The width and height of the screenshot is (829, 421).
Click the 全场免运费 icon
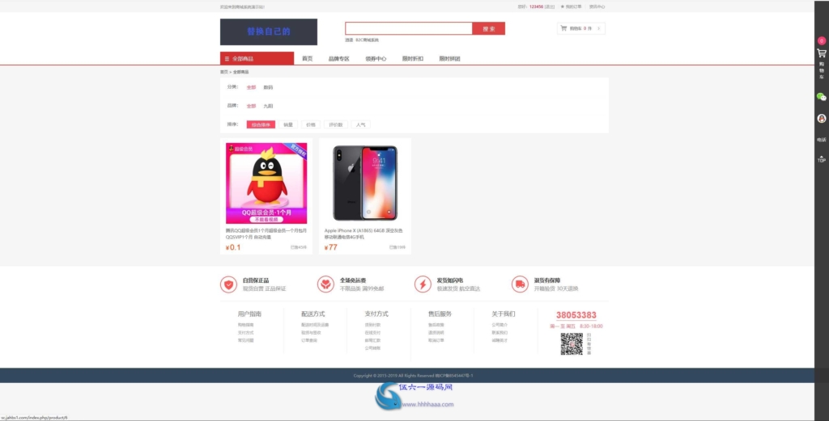(325, 284)
